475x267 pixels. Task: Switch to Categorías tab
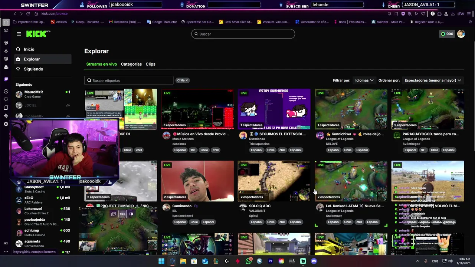[x=131, y=64]
